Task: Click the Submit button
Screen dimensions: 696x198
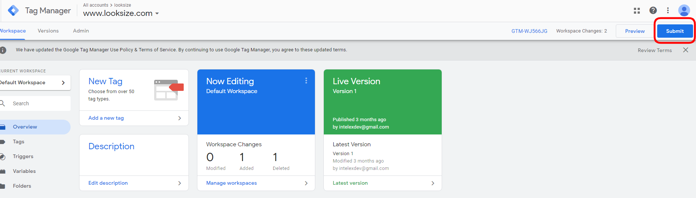Action: click(675, 31)
